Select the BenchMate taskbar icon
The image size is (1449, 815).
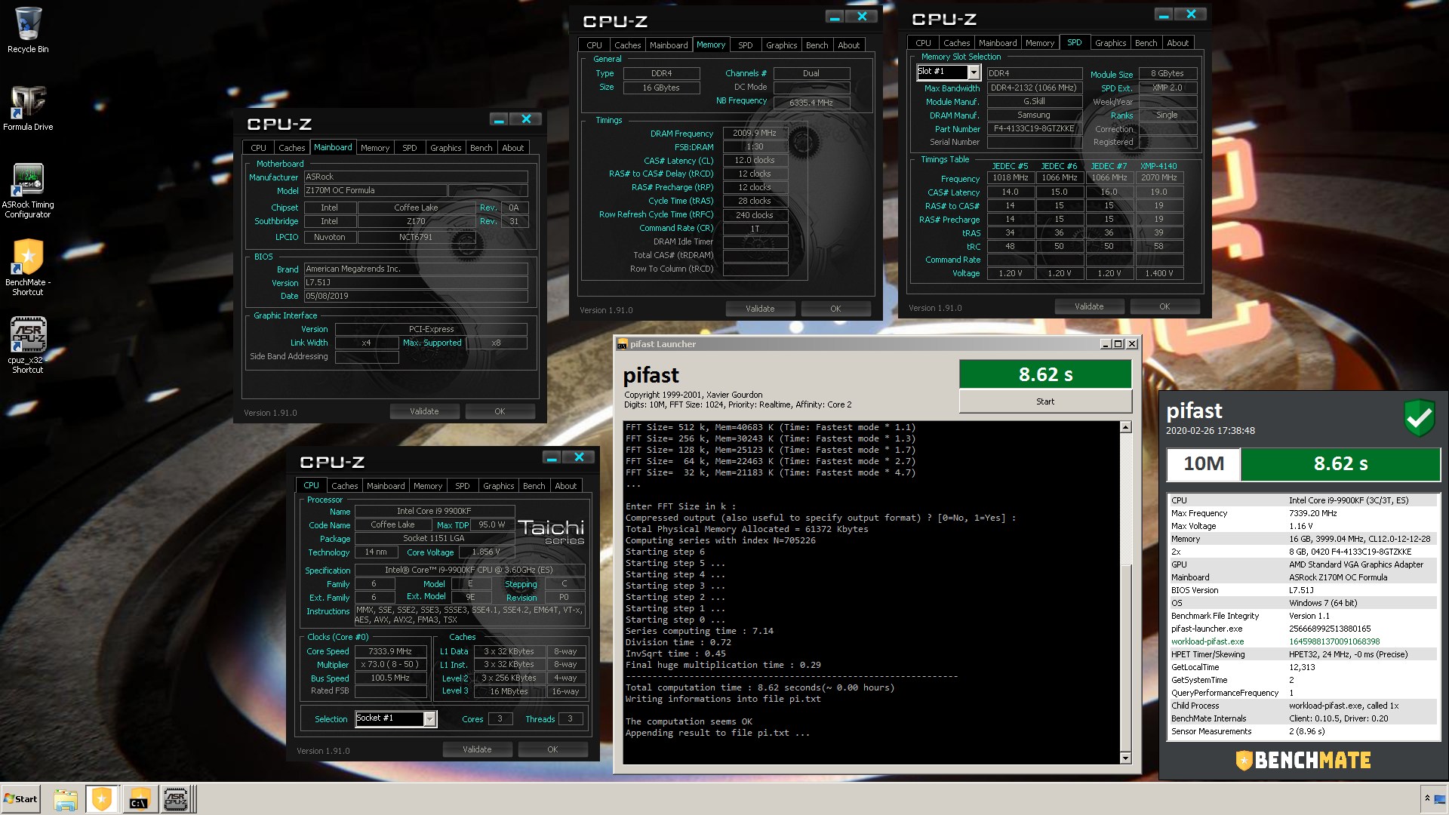tap(102, 799)
